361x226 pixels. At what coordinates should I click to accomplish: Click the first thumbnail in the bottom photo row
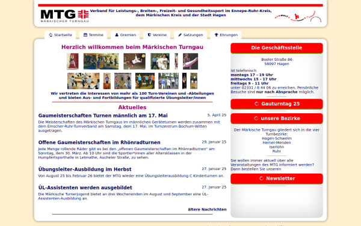pyautogui.click(x=84, y=81)
